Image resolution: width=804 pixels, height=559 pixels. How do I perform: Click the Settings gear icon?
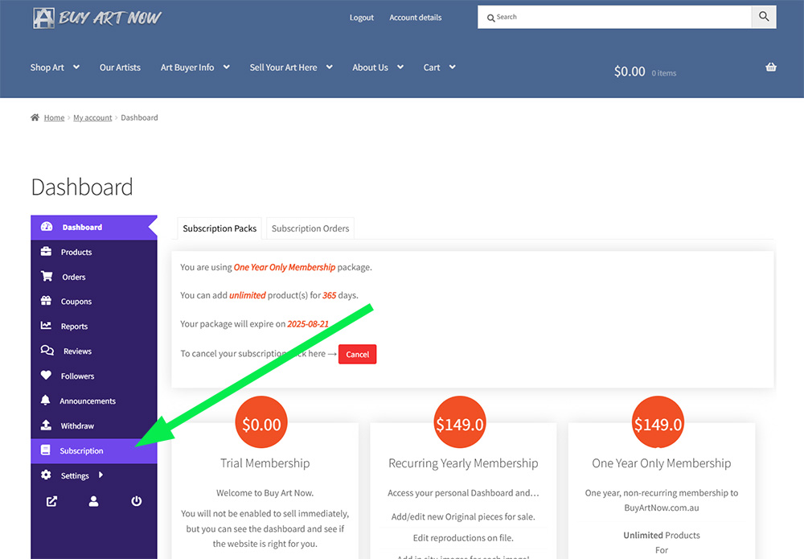pyautogui.click(x=46, y=475)
